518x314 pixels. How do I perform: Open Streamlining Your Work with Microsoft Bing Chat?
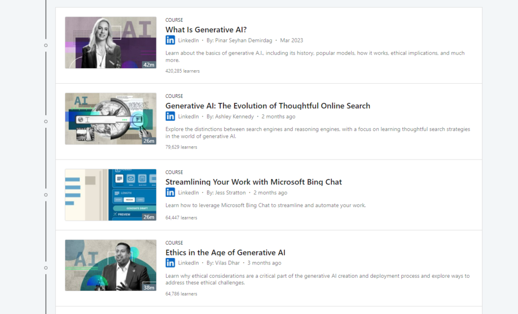click(253, 182)
